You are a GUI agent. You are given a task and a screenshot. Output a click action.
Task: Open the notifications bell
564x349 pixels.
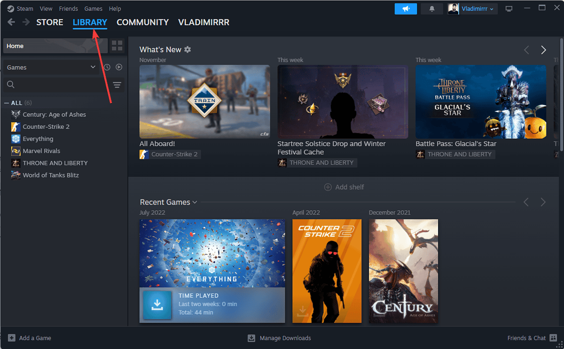click(432, 9)
